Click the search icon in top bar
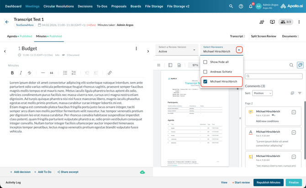This screenshot has height=188, width=306. click(x=231, y=6)
